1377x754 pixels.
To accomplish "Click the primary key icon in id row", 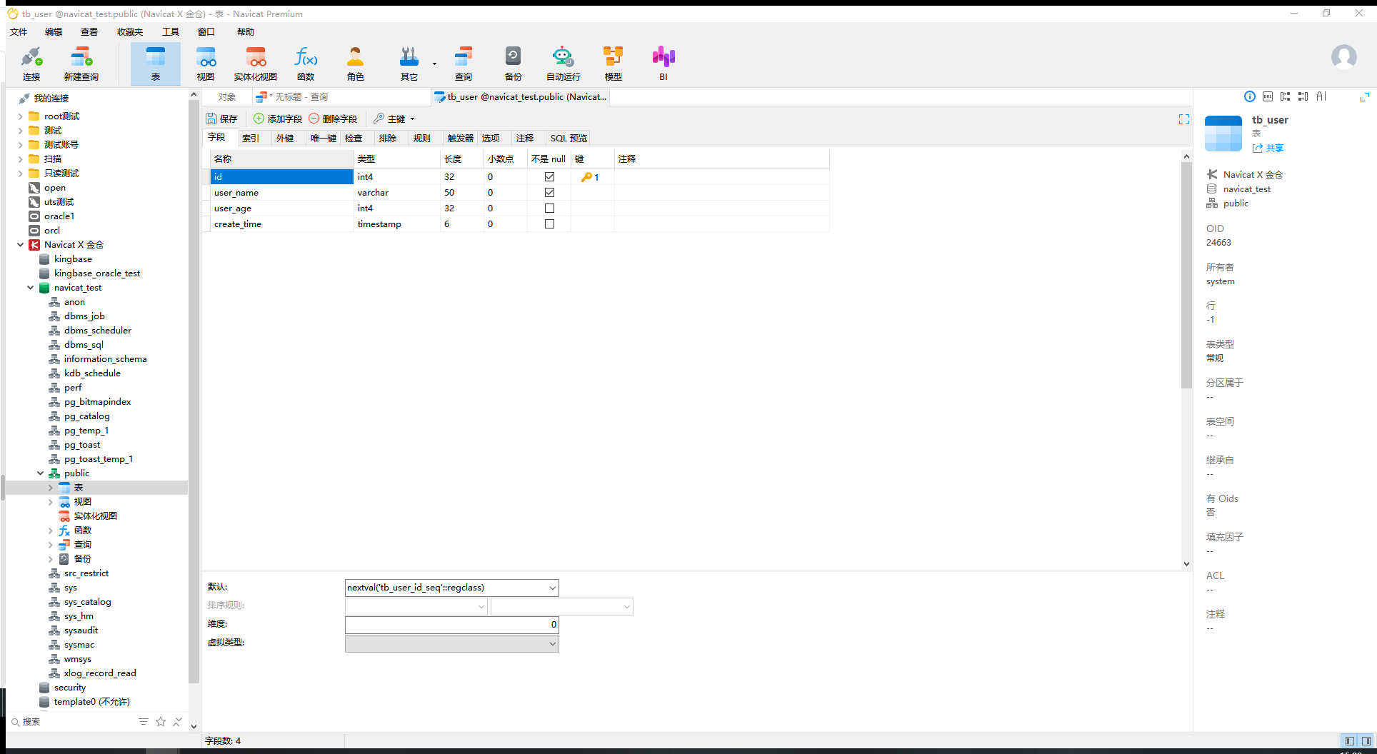I will point(586,177).
